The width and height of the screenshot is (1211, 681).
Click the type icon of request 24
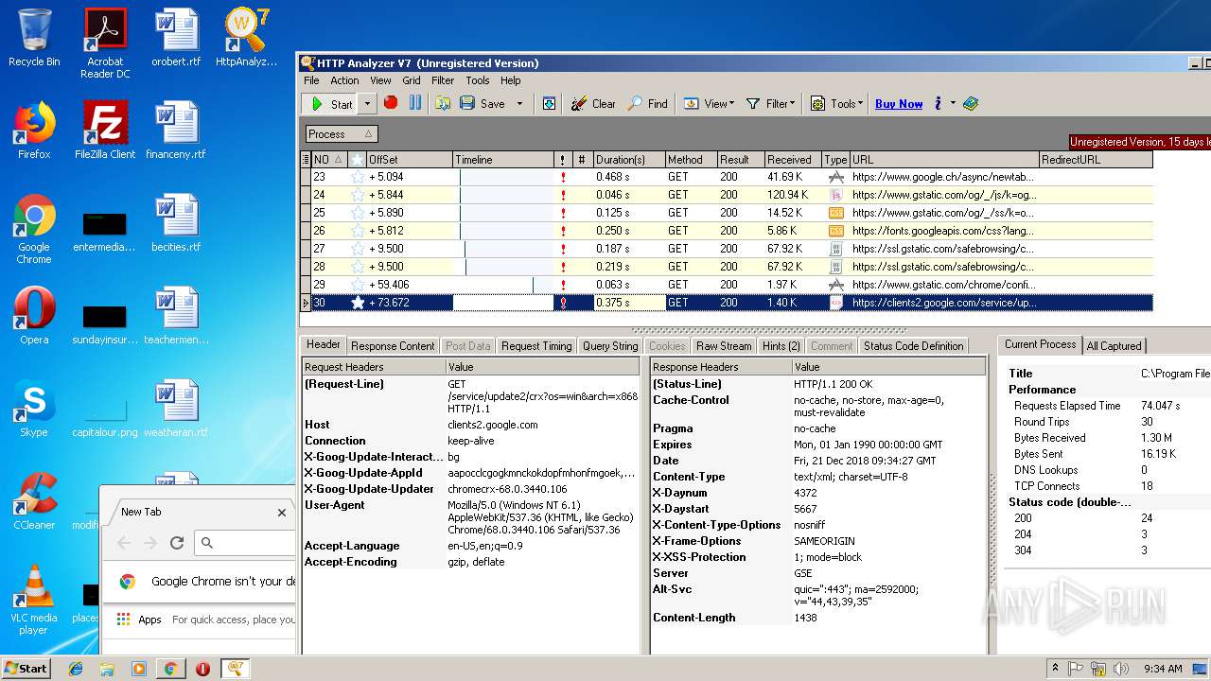835,195
